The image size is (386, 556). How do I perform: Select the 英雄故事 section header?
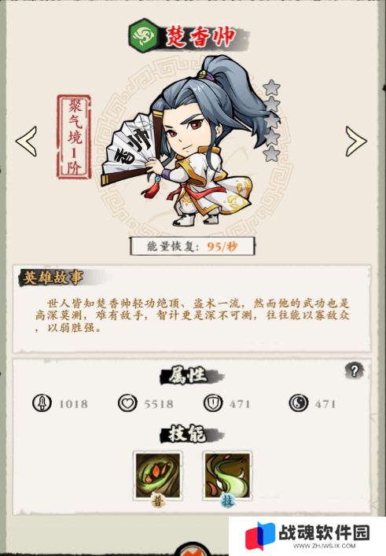pos(53,278)
